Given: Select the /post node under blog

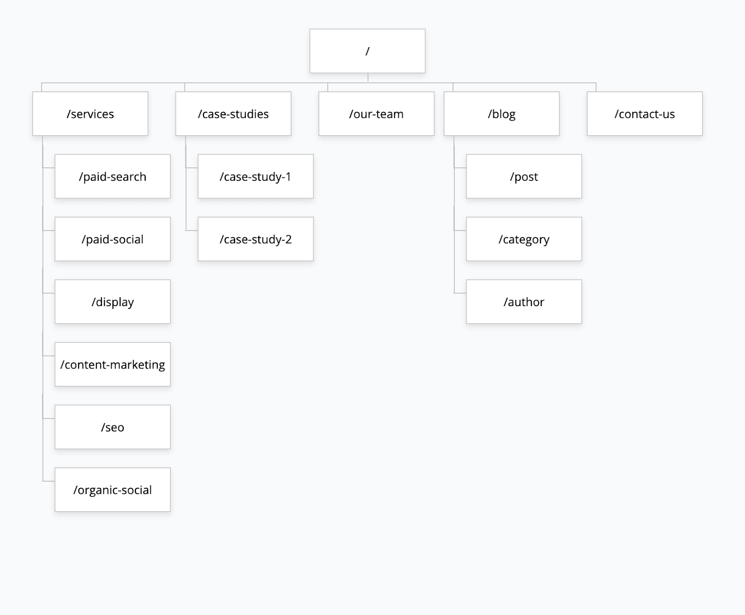Looking at the screenshot, I should click(524, 177).
